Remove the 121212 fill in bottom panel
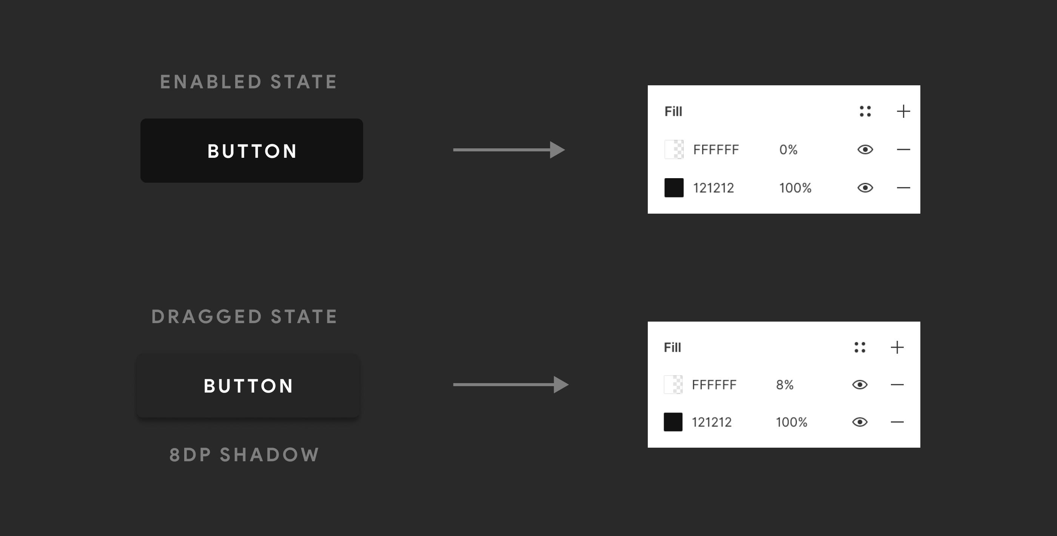This screenshot has width=1057, height=536. [897, 422]
